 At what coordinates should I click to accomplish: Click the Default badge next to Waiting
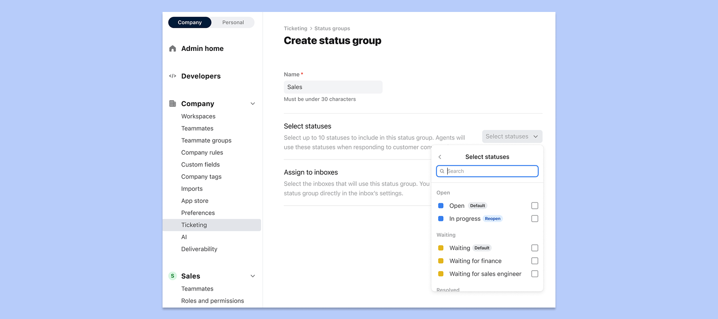coord(482,248)
